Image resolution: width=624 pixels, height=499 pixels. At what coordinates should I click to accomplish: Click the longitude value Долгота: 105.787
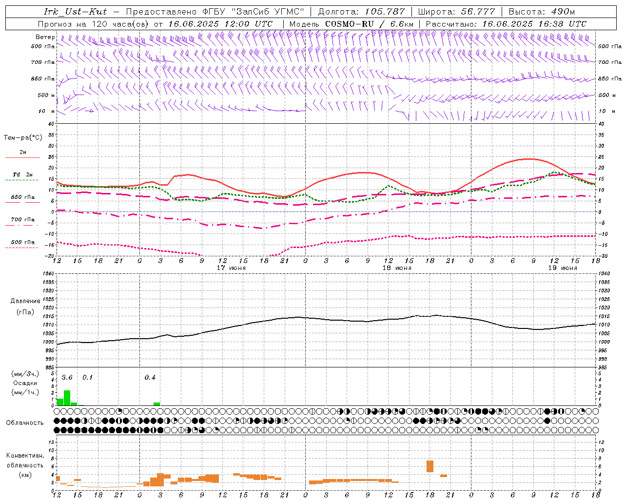point(361,12)
